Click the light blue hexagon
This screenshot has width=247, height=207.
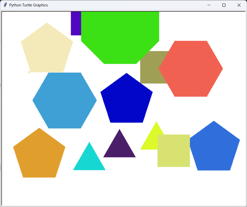click(x=65, y=100)
